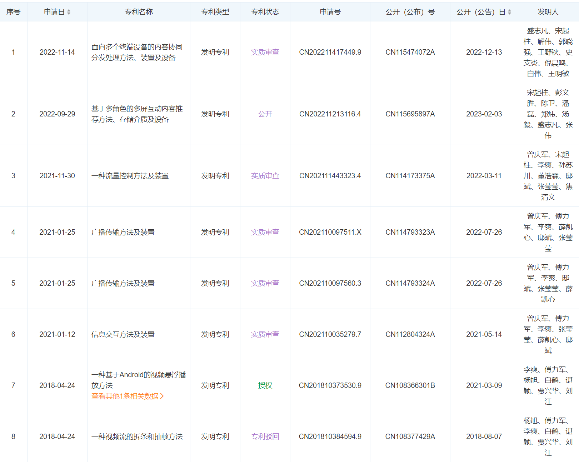Click publication date 2021-03-09
The image size is (579, 464).
(484, 385)
